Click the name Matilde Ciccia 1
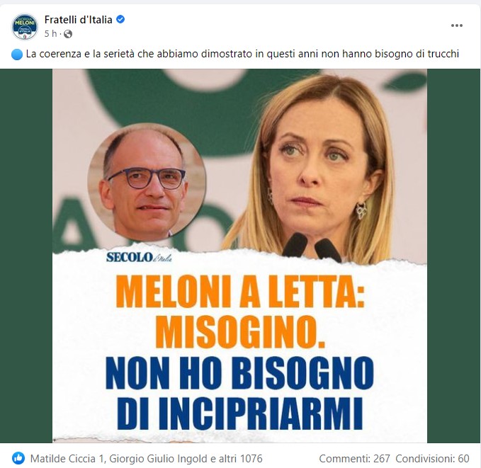The image size is (481, 468). [x=67, y=459]
